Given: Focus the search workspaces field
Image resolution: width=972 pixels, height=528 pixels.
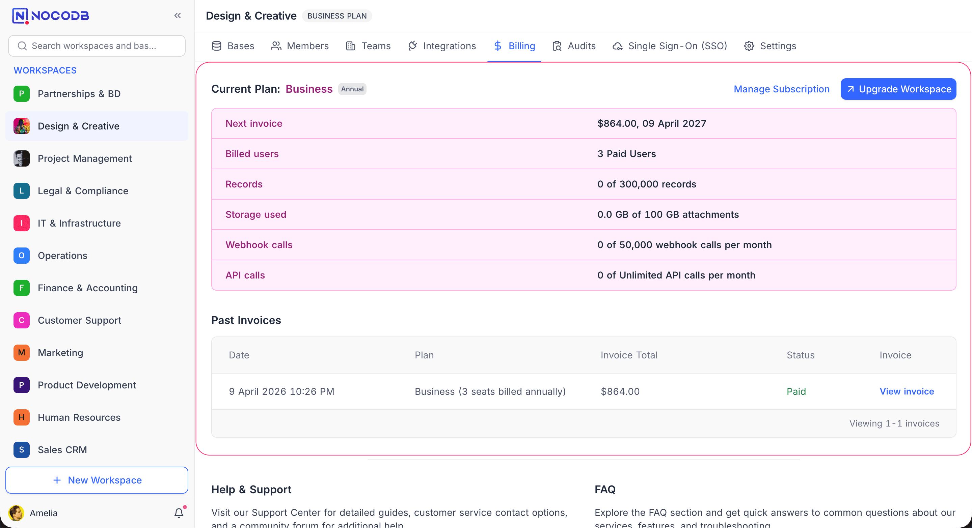Looking at the screenshot, I should coord(97,46).
